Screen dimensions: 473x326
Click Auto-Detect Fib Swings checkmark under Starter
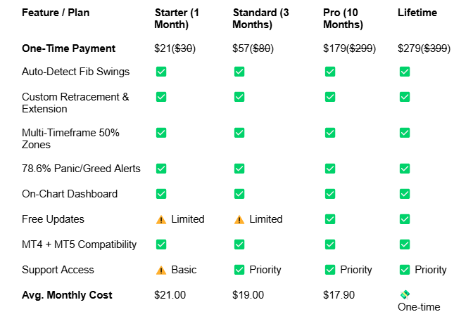point(161,72)
